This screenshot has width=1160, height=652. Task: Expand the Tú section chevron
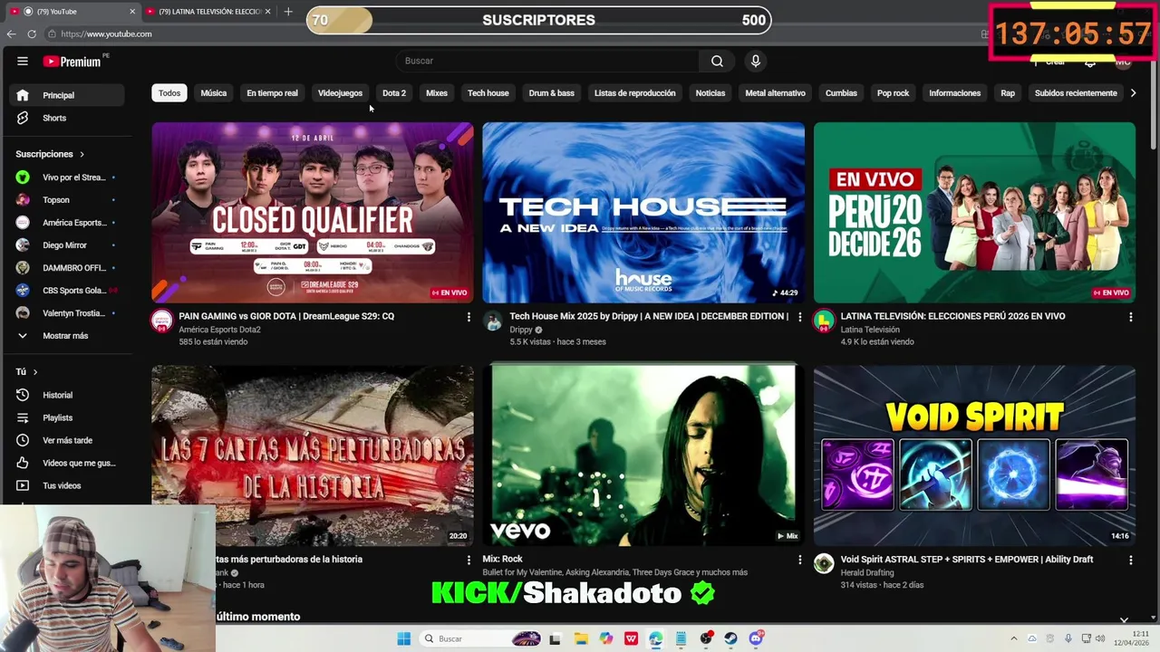pos(35,372)
